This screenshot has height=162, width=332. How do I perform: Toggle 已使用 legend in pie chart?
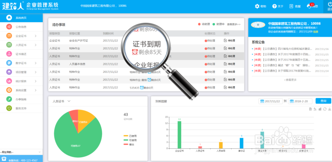tap(130, 136)
